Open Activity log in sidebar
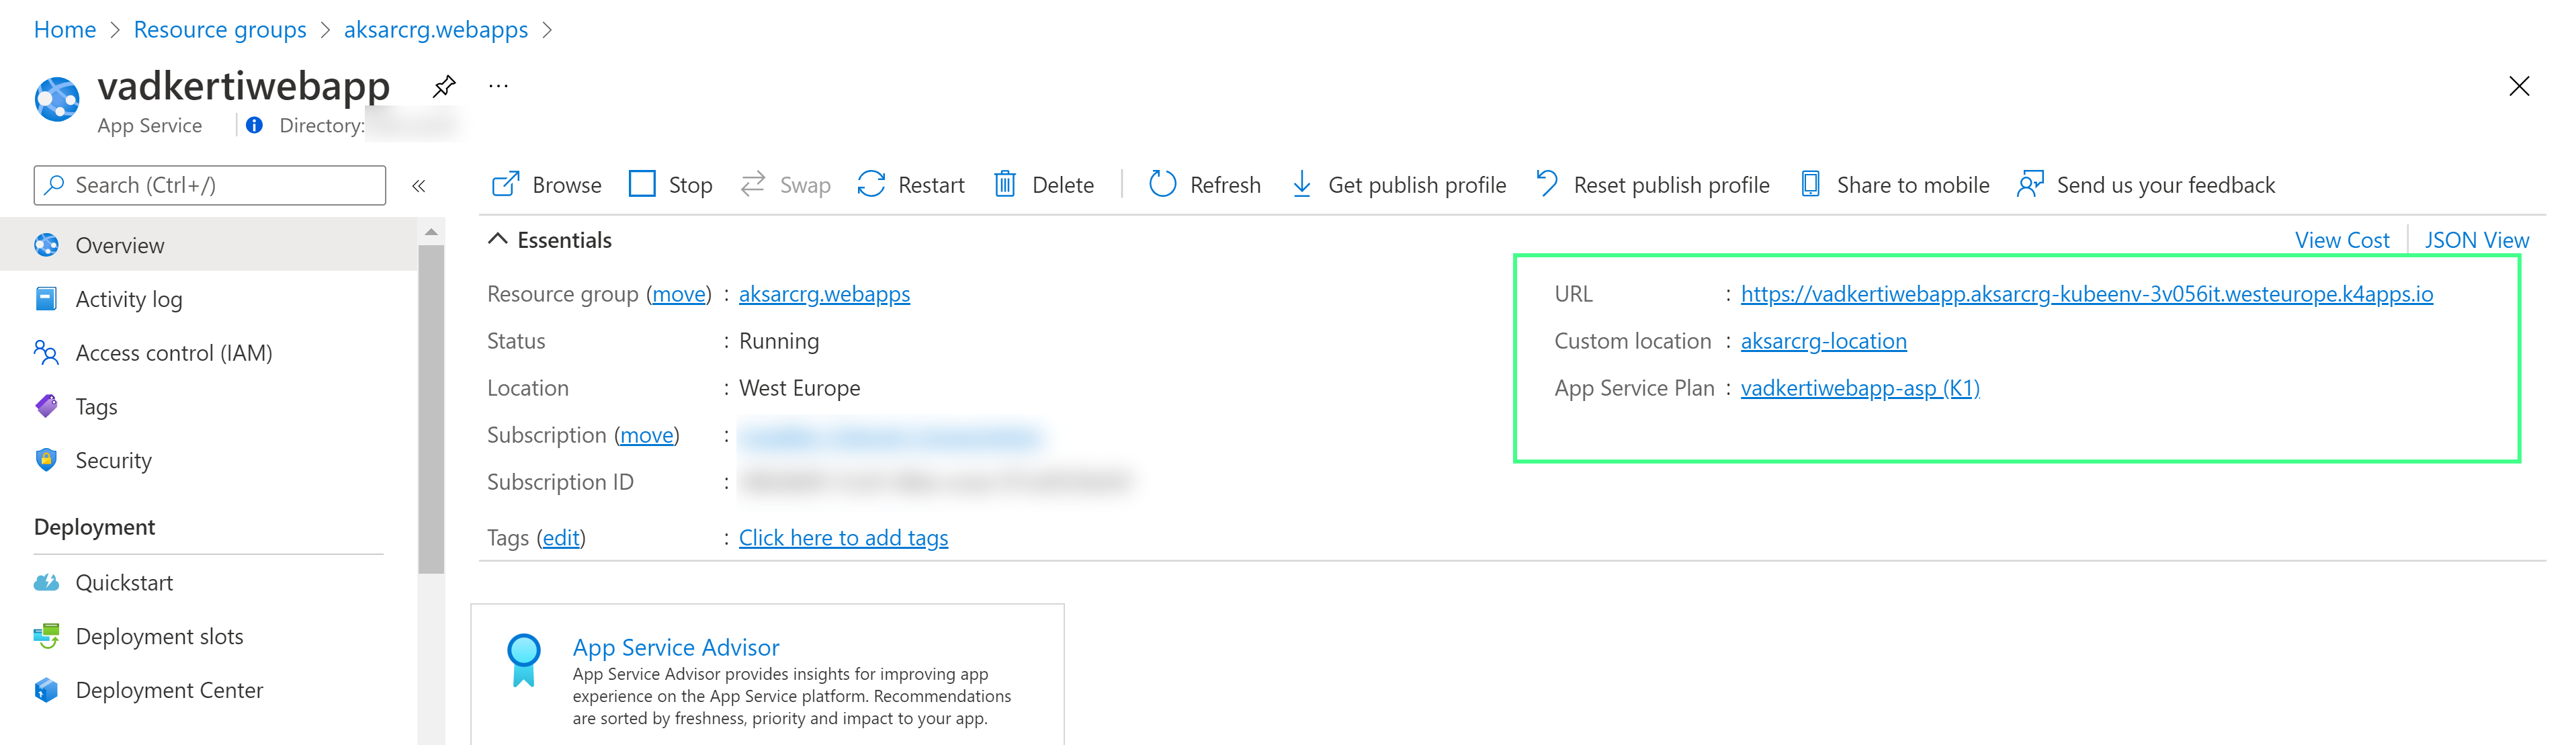 (128, 299)
